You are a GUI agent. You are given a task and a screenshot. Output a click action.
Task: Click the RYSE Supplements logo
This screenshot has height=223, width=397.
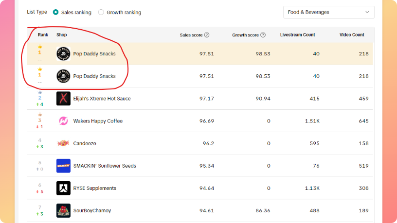[63, 188]
